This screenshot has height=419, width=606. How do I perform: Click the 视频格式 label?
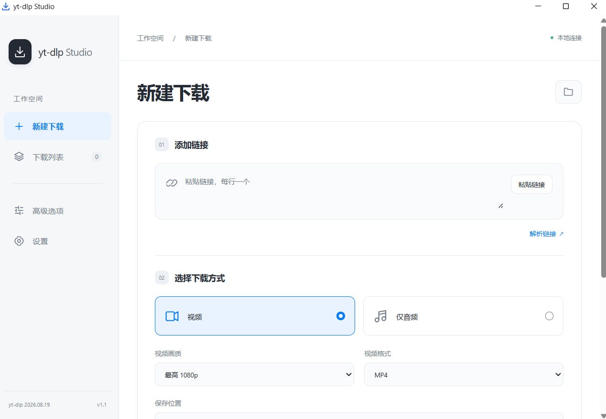point(378,354)
